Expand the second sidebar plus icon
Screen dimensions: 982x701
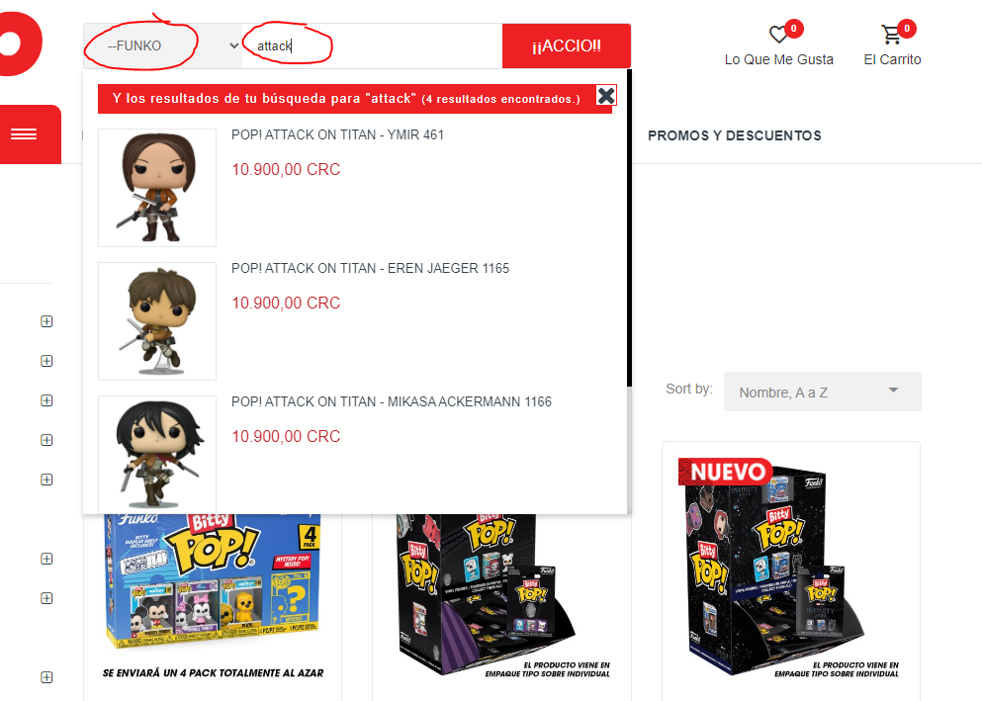coord(46,361)
